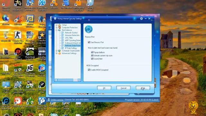
Task: Open the Online service link
Action: [x=57, y=100]
